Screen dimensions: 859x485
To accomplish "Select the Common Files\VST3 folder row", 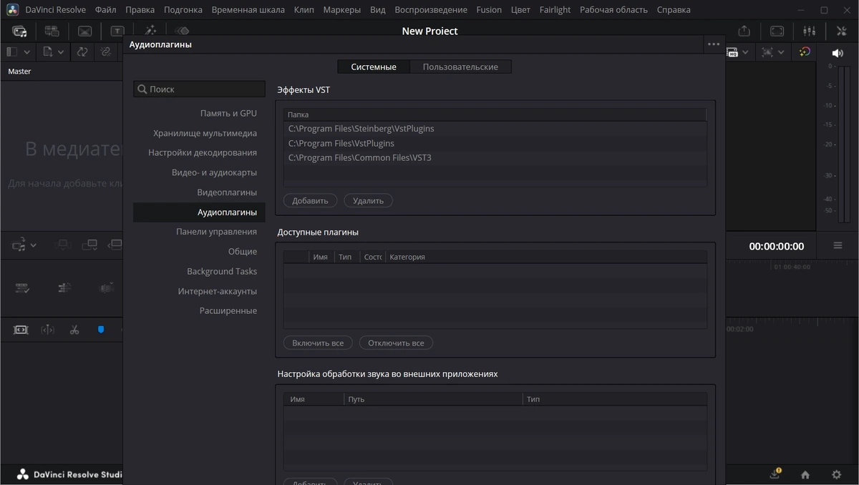I will pyautogui.click(x=495, y=157).
